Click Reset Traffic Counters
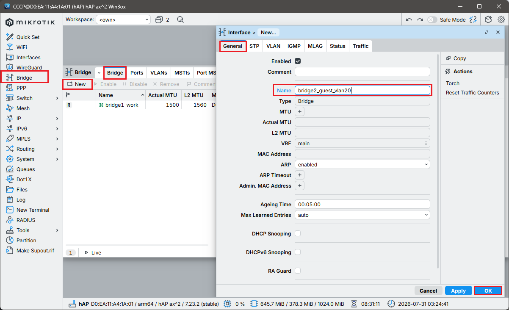This screenshot has width=509, height=310. coord(472,92)
